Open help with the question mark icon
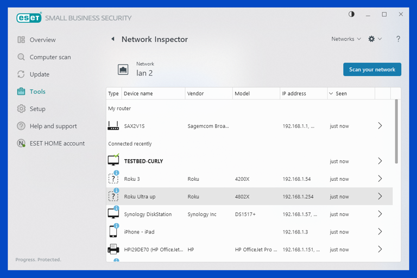The width and height of the screenshot is (417, 278). coord(398,39)
